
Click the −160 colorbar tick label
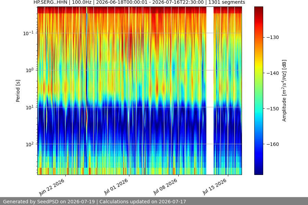click(x=273, y=144)
